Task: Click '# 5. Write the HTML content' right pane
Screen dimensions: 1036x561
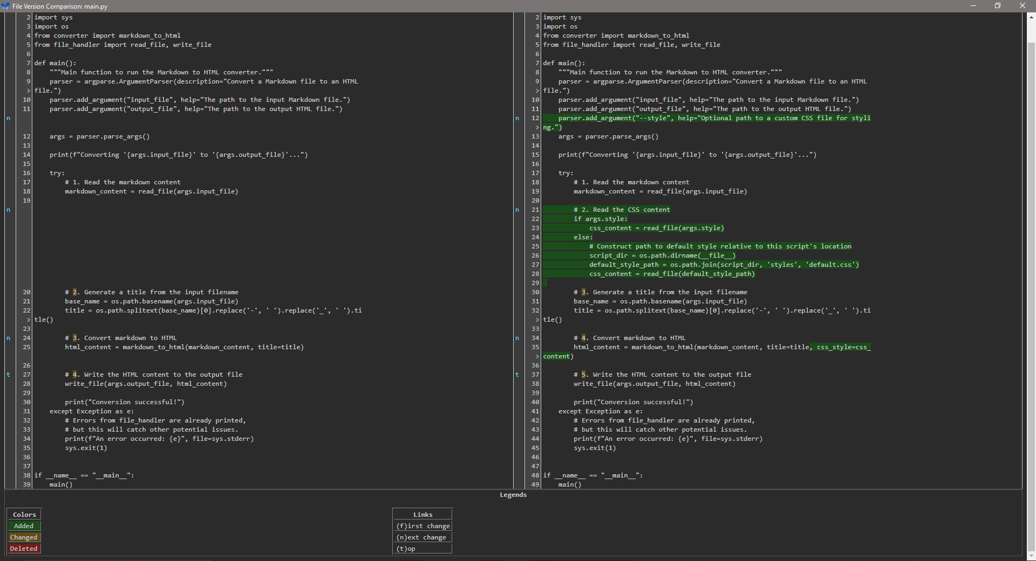Action: (663, 375)
